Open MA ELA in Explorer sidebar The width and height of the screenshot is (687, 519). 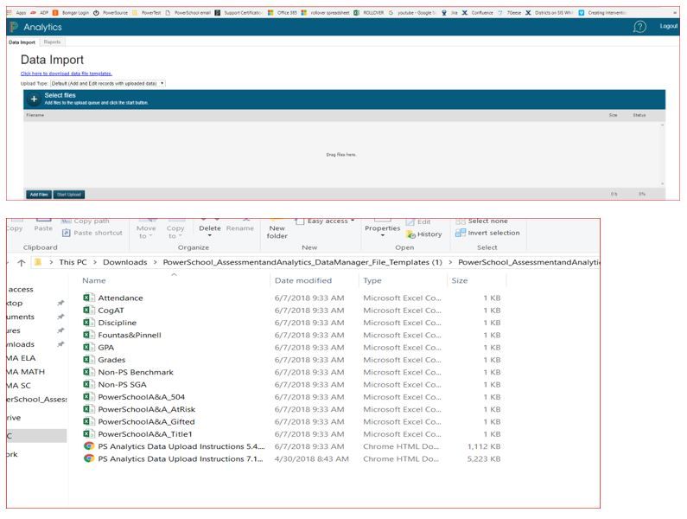[x=21, y=358]
